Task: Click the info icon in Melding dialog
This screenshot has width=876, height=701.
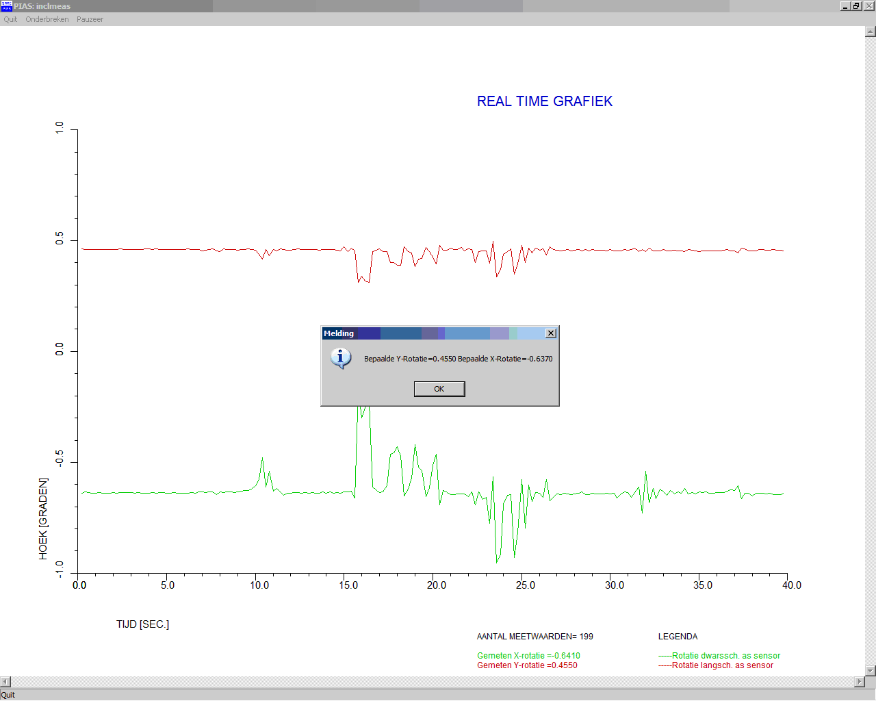Action: tap(341, 358)
